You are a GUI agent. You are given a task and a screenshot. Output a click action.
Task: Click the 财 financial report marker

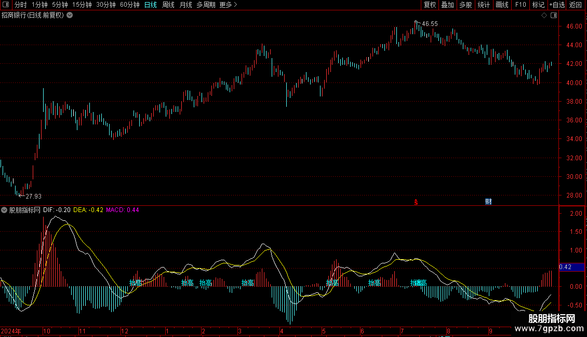488,202
